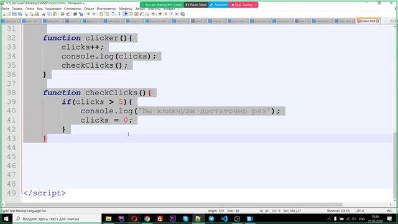
Task: Undo the last edit via the green arrow
Action: tap(62, 14)
